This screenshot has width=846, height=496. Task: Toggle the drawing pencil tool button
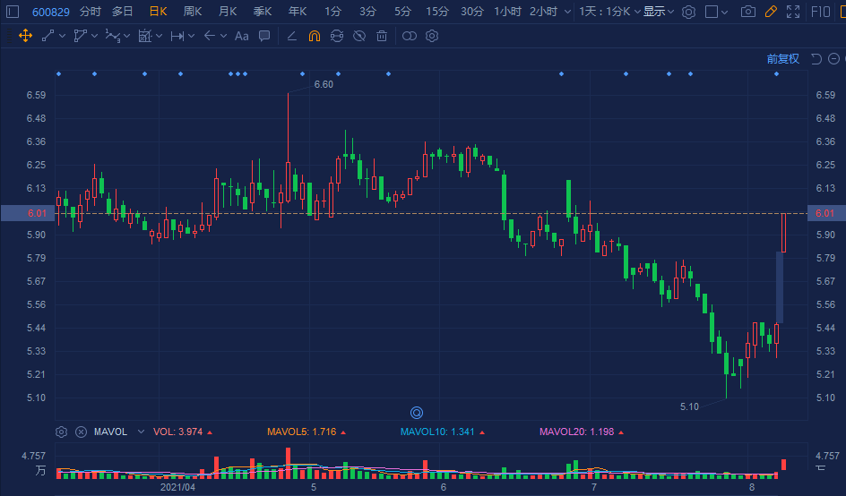click(771, 12)
